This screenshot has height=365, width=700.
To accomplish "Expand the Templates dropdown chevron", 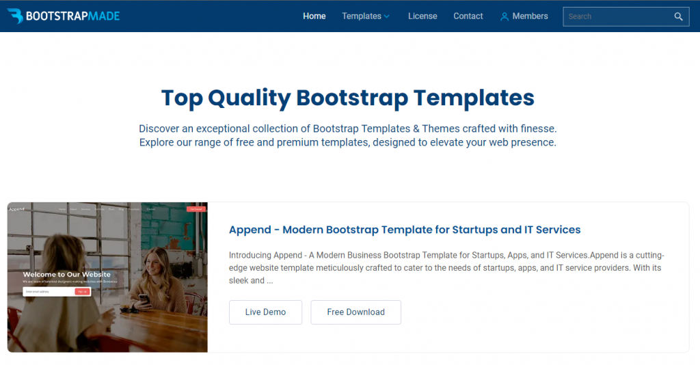I will pos(387,16).
